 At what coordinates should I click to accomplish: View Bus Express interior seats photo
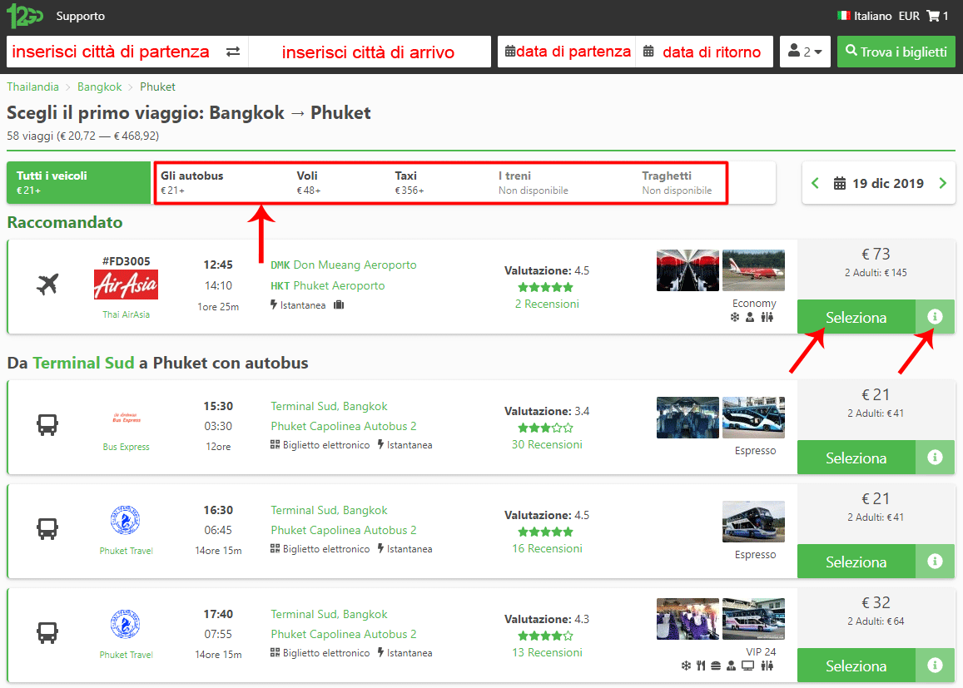pyautogui.click(x=688, y=418)
